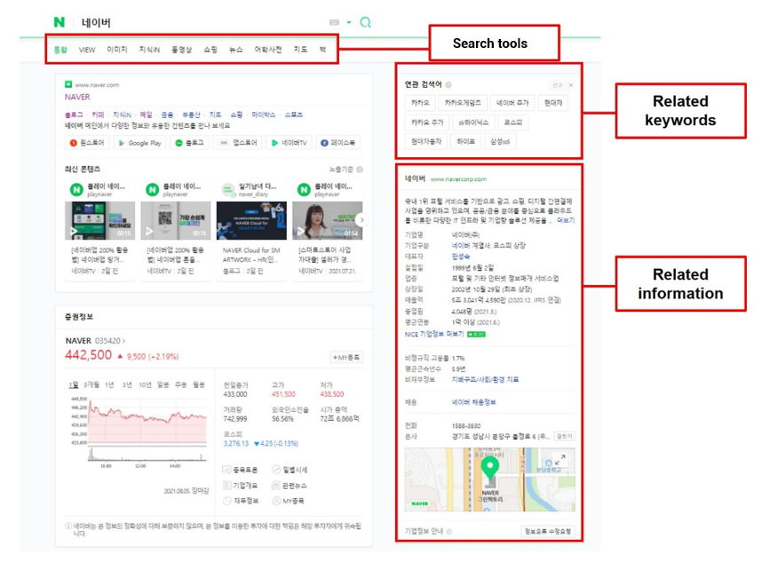769x562 pixels.
Task: Open the 스포츠 sitelink under NAVER
Action: (294, 115)
